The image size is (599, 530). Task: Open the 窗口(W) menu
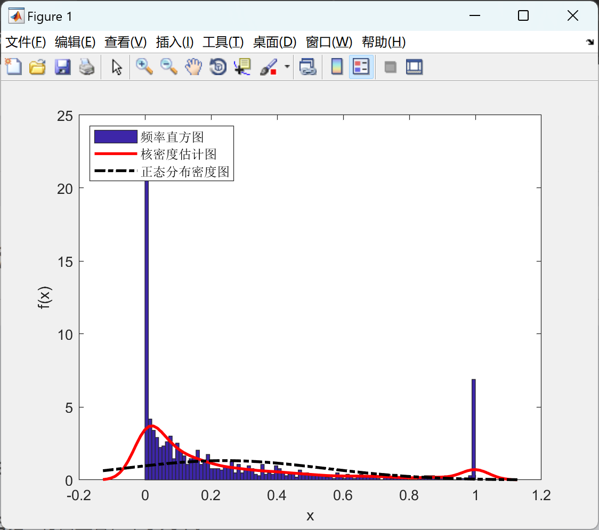tap(329, 42)
